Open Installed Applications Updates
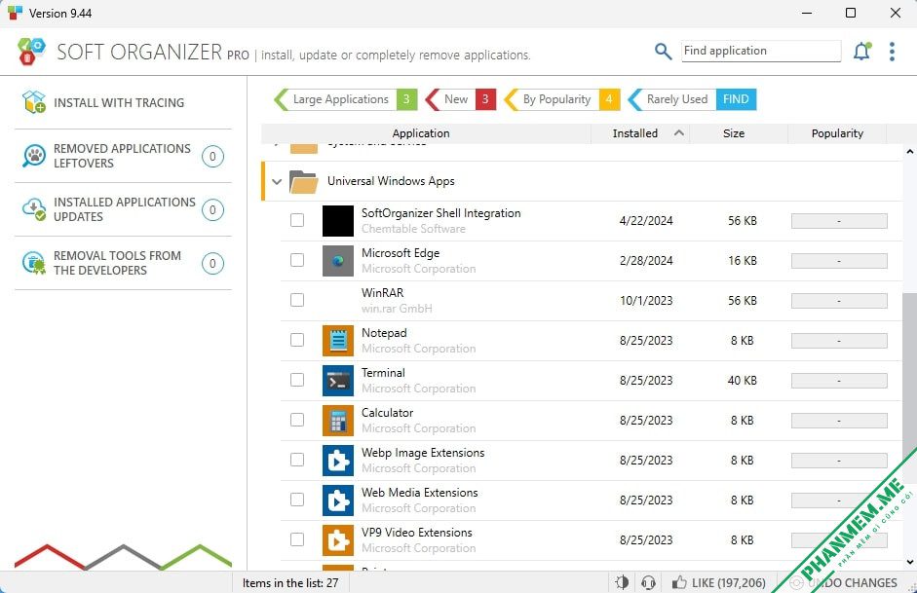Image resolution: width=917 pixels, height=593 pixels. [123, 209]
